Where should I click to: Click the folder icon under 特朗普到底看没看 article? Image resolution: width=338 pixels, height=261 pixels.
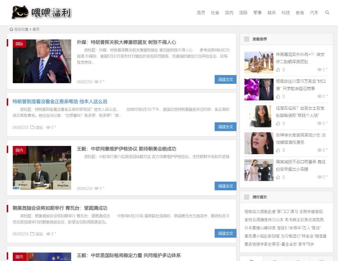click(32, 127)
